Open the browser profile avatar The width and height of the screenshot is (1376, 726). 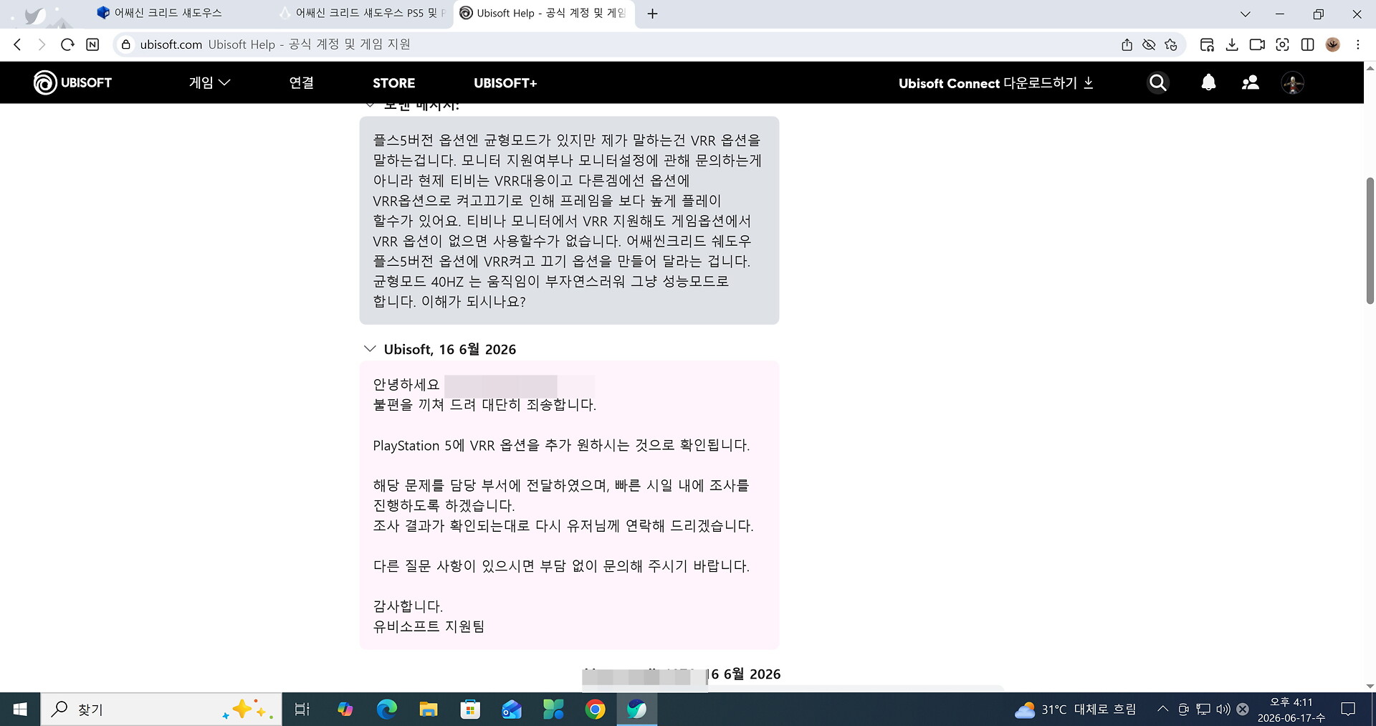point(1333,44)
